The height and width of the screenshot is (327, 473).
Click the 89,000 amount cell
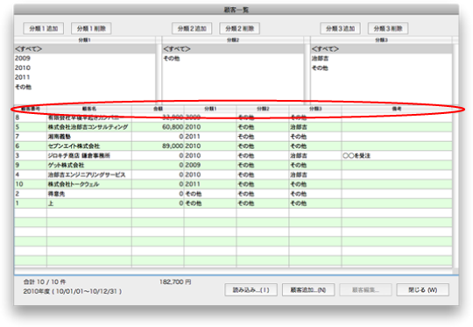pyautogui.click(x=158, y=146)
